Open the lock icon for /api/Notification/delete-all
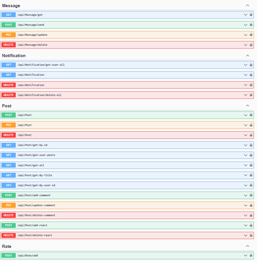This screenshot has height=261, width=257. point(251,95)
